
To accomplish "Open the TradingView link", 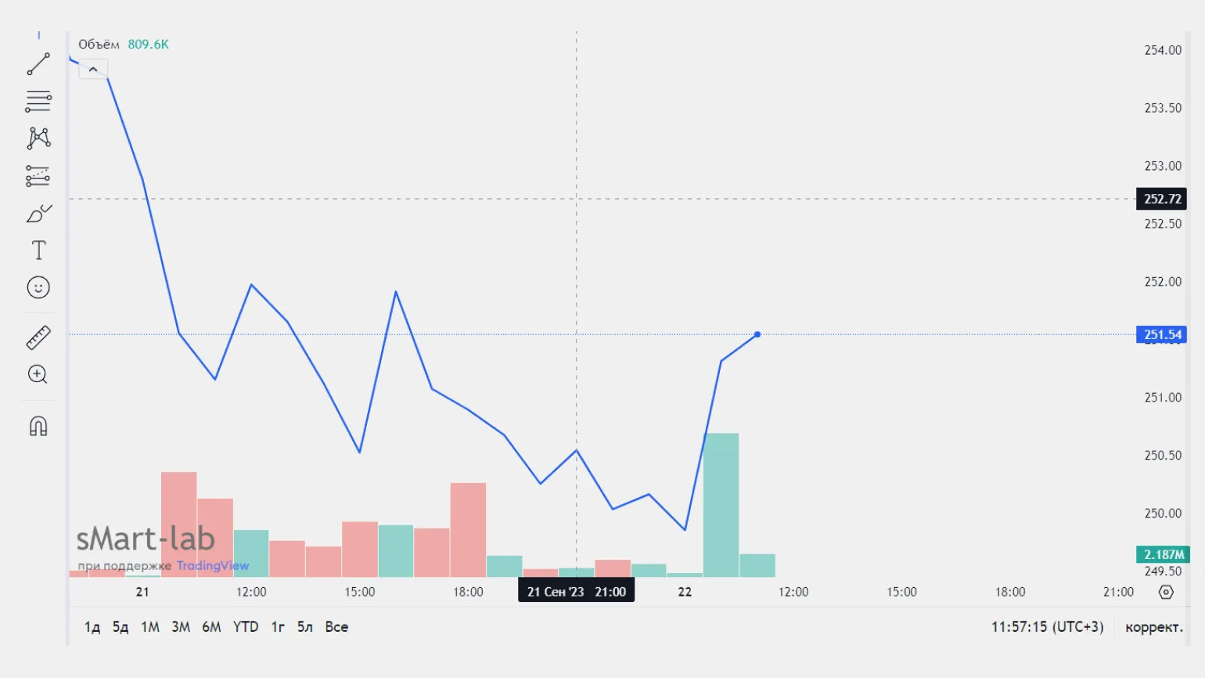I will tap(212, 566).
